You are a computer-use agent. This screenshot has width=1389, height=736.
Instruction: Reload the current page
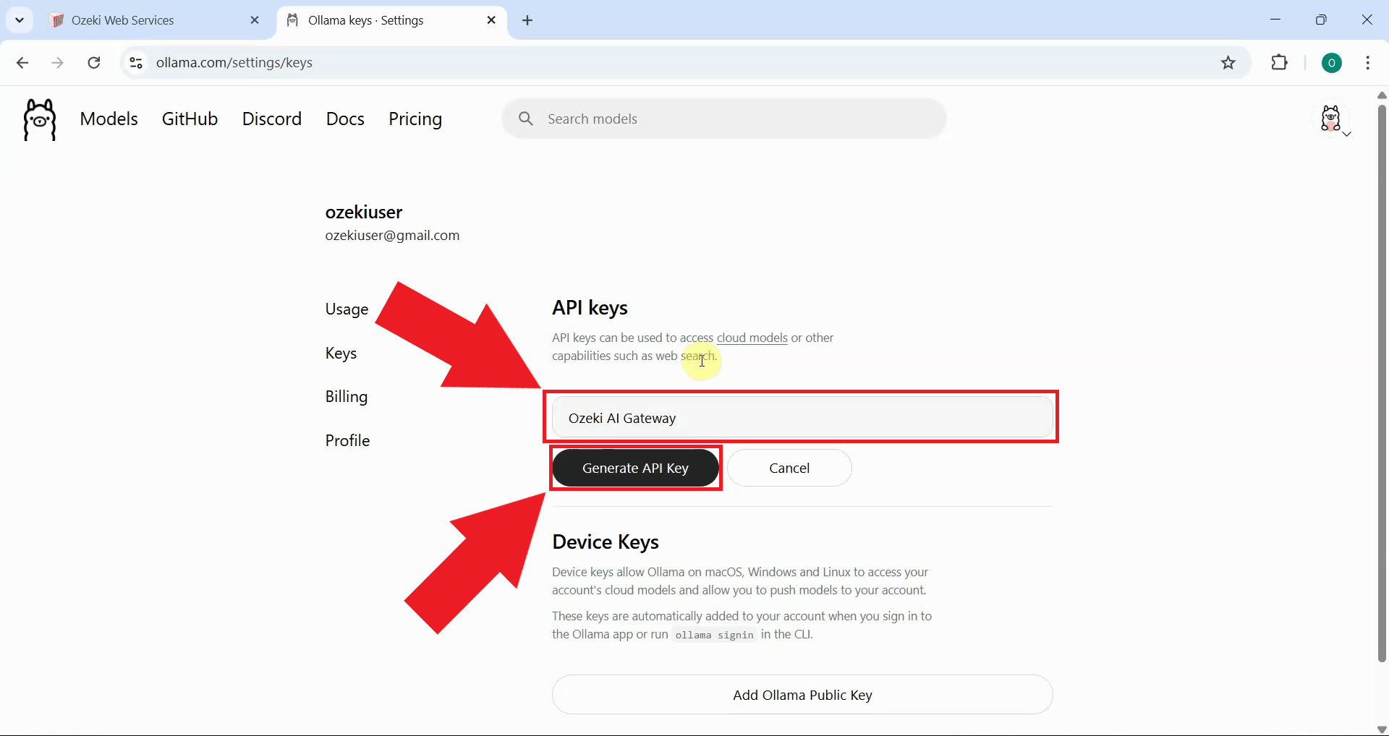point(94,63)
